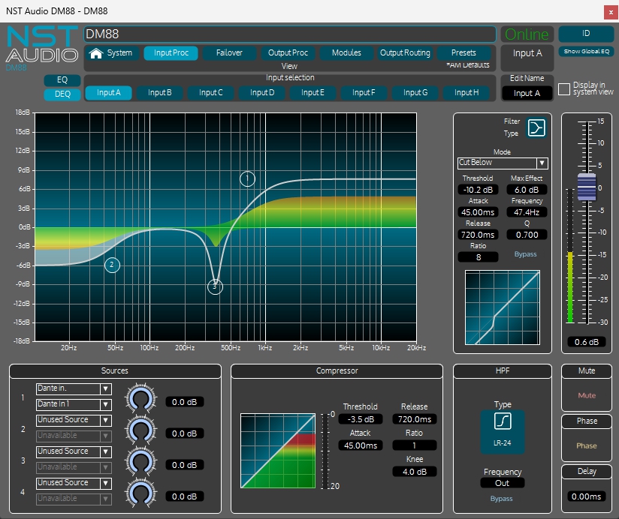Screen dimensions: 619x519
Task: Click the compressor transfer curve graph
Action: click(278, 451)
